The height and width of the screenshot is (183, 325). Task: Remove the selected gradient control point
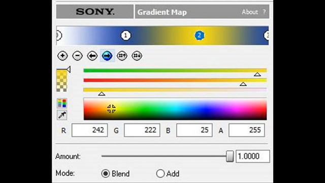pyautogui.click(x=77, y=55)
